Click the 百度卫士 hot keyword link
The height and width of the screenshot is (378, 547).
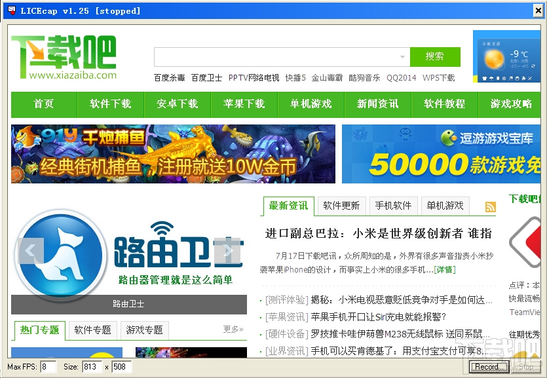click(206, 78)
